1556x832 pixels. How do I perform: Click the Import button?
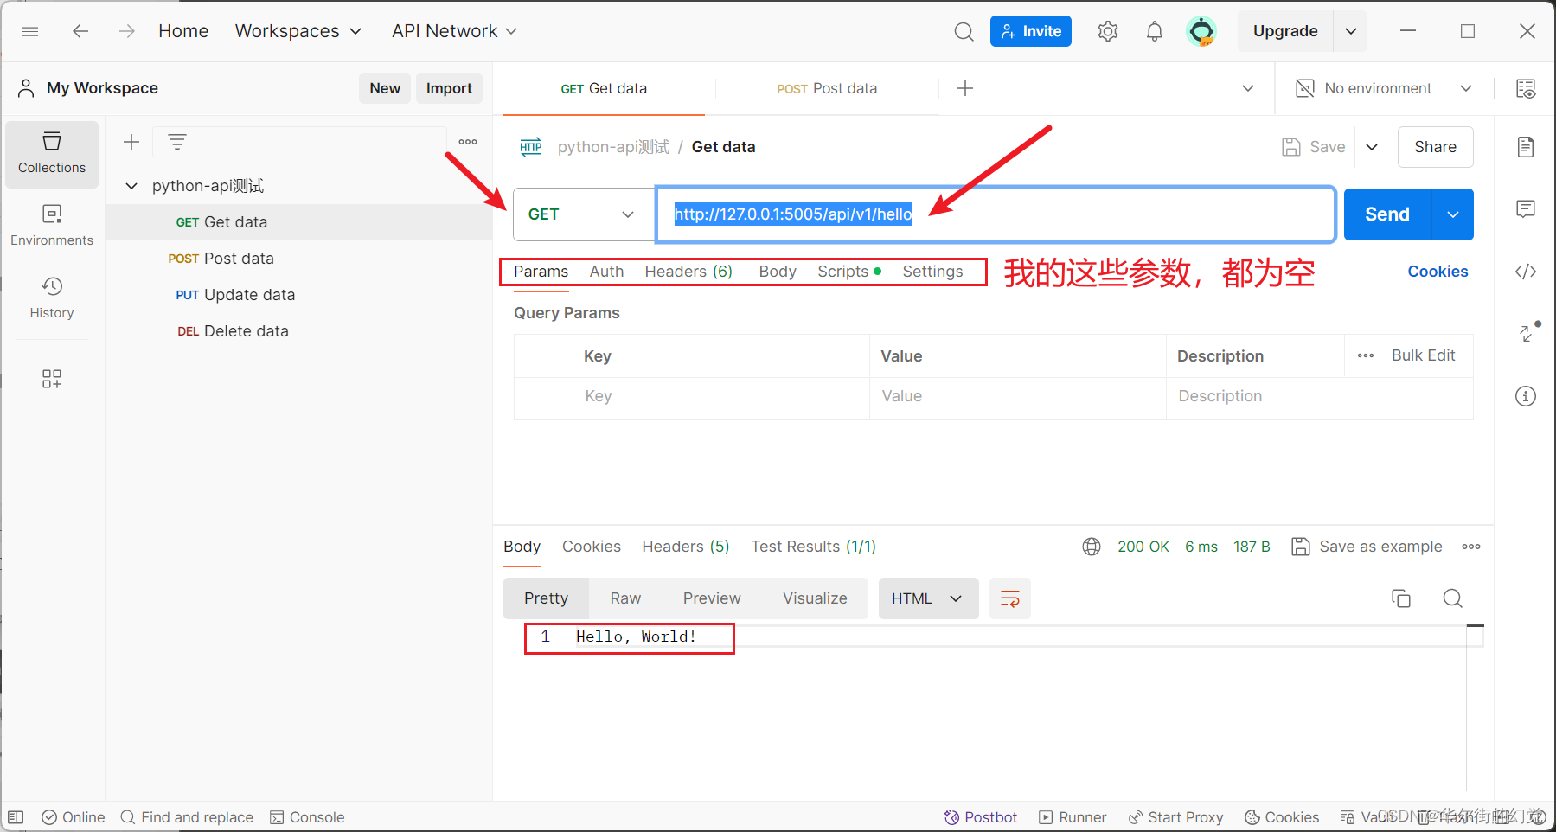449,88
